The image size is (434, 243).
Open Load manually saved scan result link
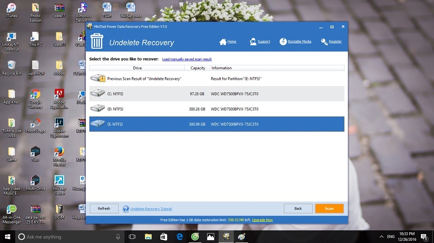tap(187, 59)
